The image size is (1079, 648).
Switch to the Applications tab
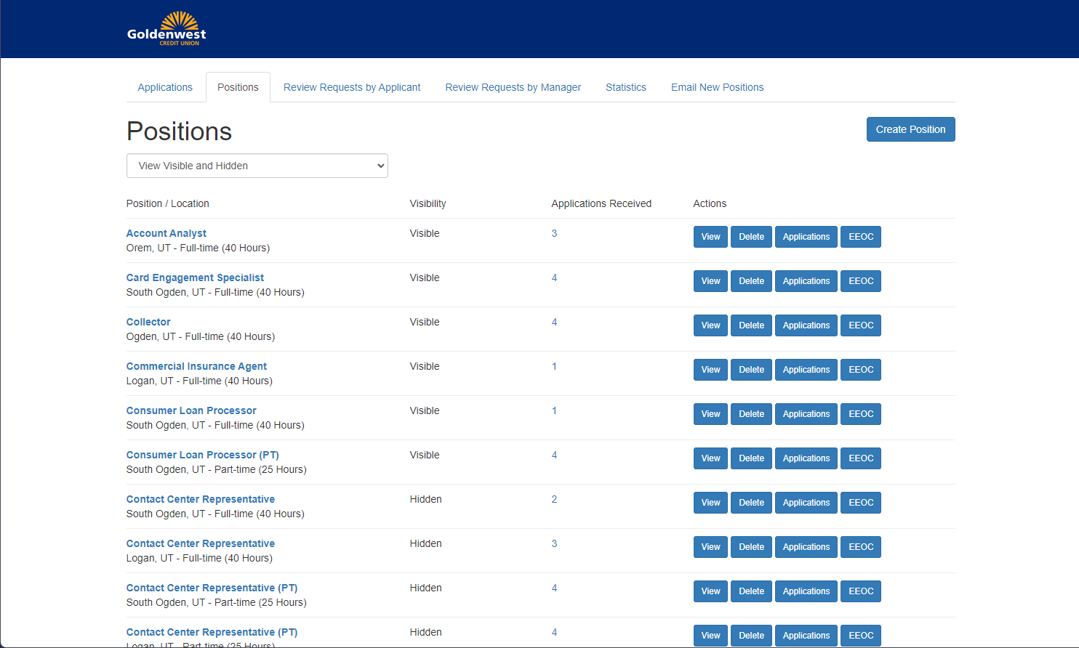(165, 87)
